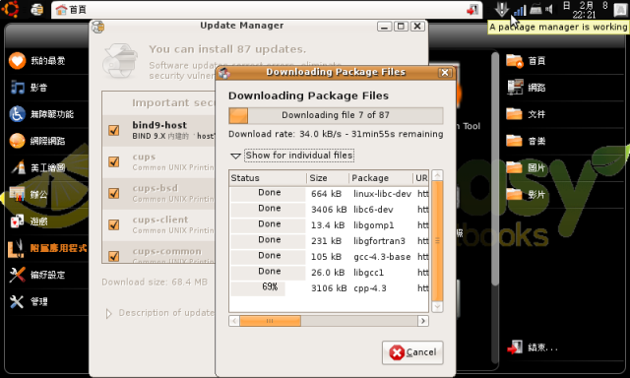Open the 我的最愛 favorites category
The height and width of the screenshot is (378, 630).
[47, 61]
